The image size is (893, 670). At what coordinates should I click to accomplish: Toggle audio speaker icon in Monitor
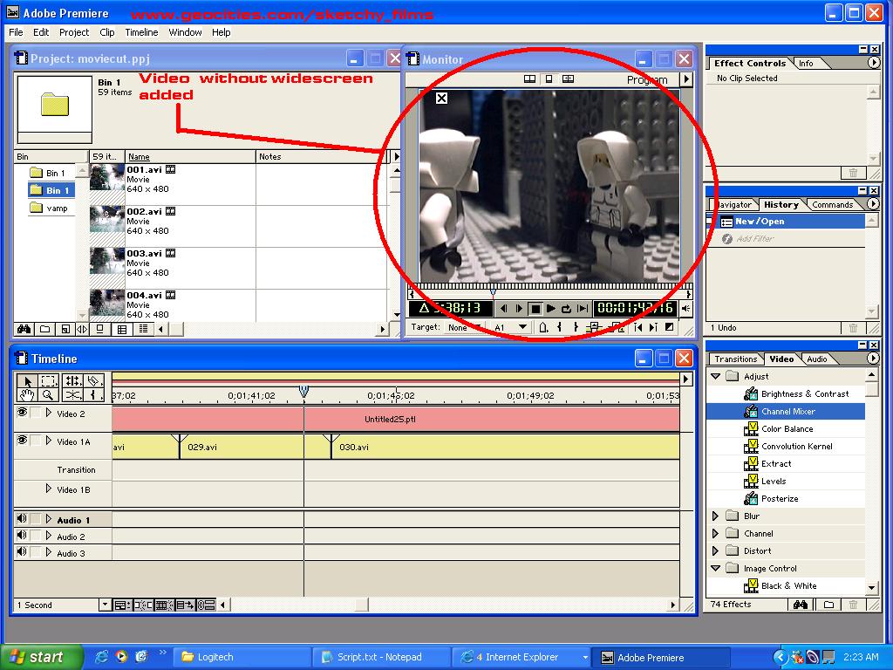(x=686, y=309)
